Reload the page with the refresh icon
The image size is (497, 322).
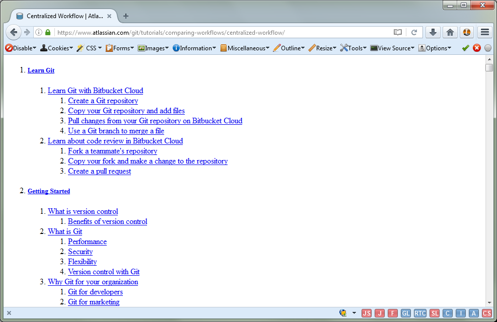pyautogui.click(x=414, y=32)
